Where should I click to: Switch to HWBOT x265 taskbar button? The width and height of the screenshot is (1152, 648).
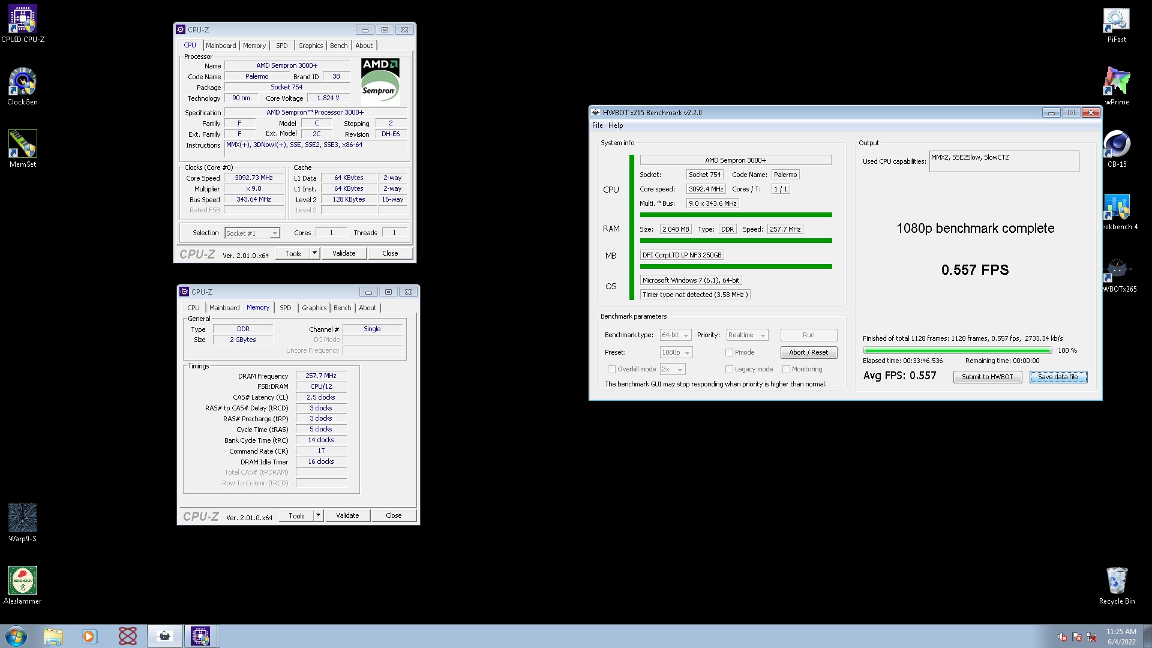point(164,636)
